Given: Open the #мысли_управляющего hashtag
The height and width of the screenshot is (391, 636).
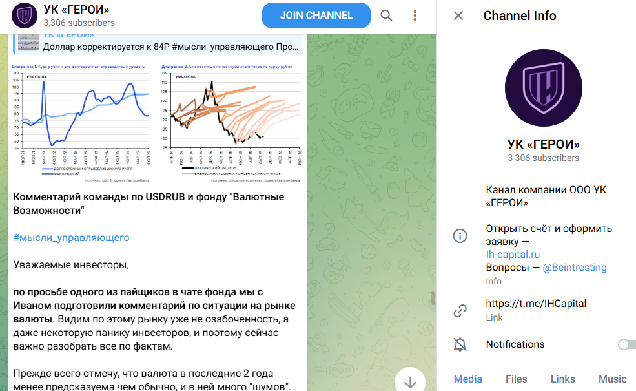Looking at the screenshot, I should [x=72, y=238].
